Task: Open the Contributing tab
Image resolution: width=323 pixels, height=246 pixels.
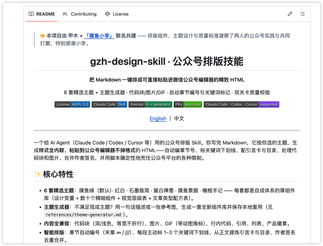Action: 80,14
